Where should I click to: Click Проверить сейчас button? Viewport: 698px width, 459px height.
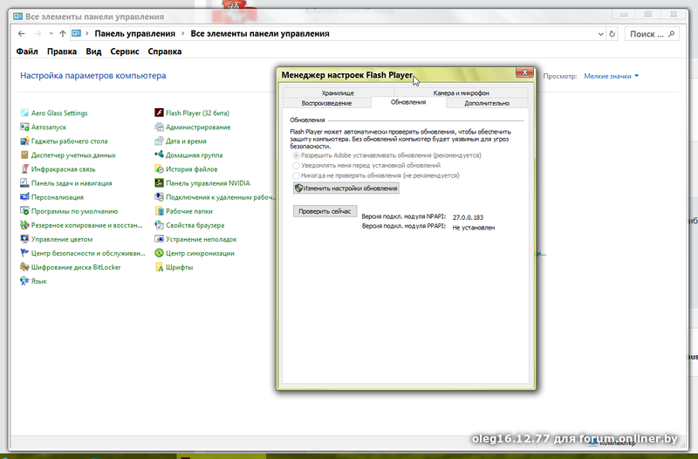[325, 211]
